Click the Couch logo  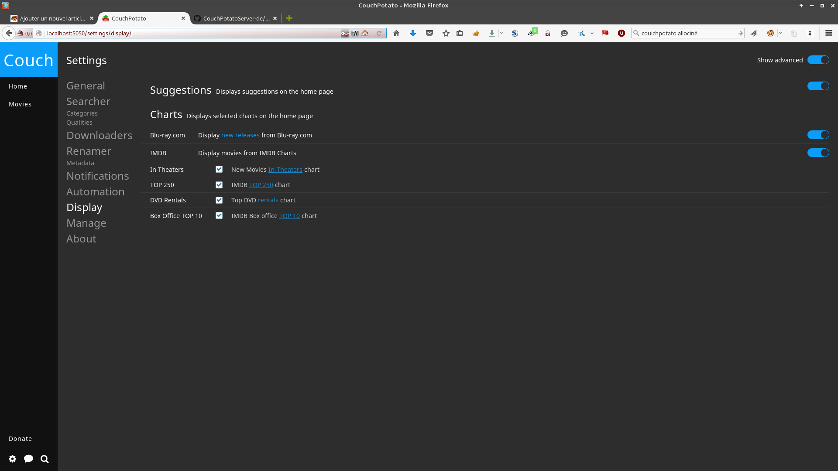click(29, 60)
